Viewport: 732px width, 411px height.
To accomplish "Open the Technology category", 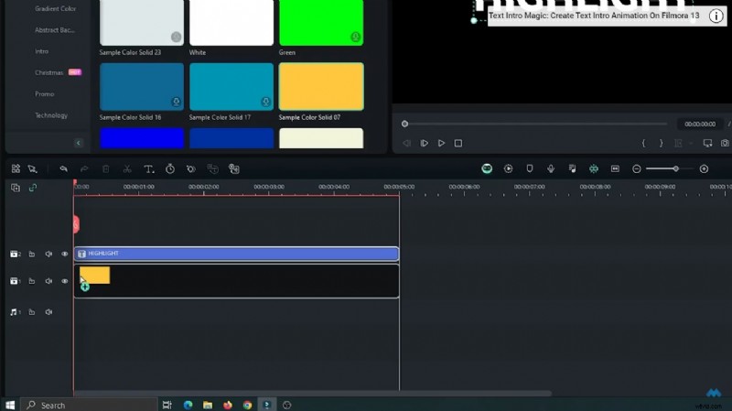I will pyautogui.click(x=51, y=115).
